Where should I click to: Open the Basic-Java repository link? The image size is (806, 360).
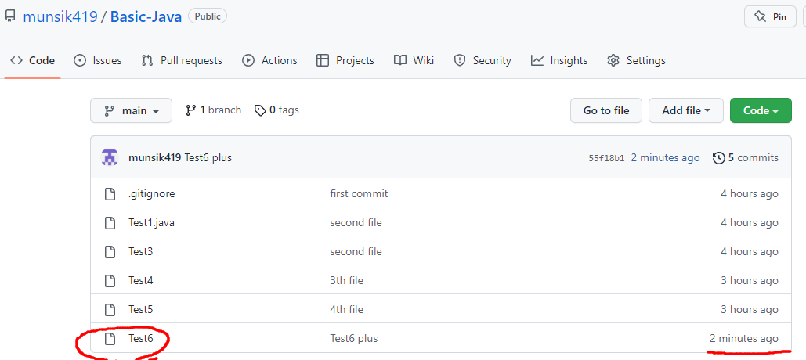click(x=146, y=16)
